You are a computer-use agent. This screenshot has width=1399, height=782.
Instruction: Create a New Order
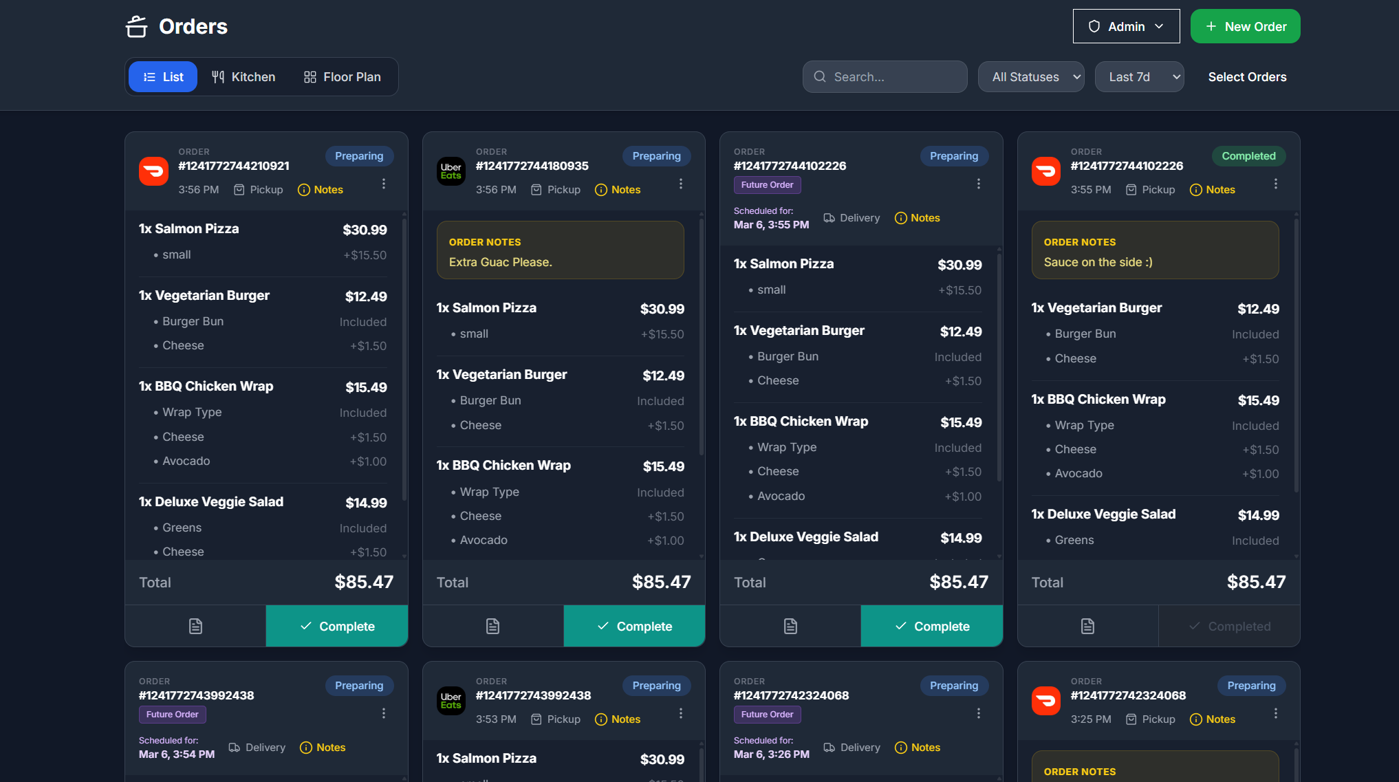[x=1245, y=26]
